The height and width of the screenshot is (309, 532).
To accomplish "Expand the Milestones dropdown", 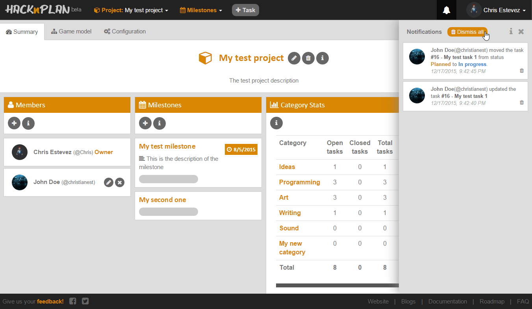I will point(201,10).
